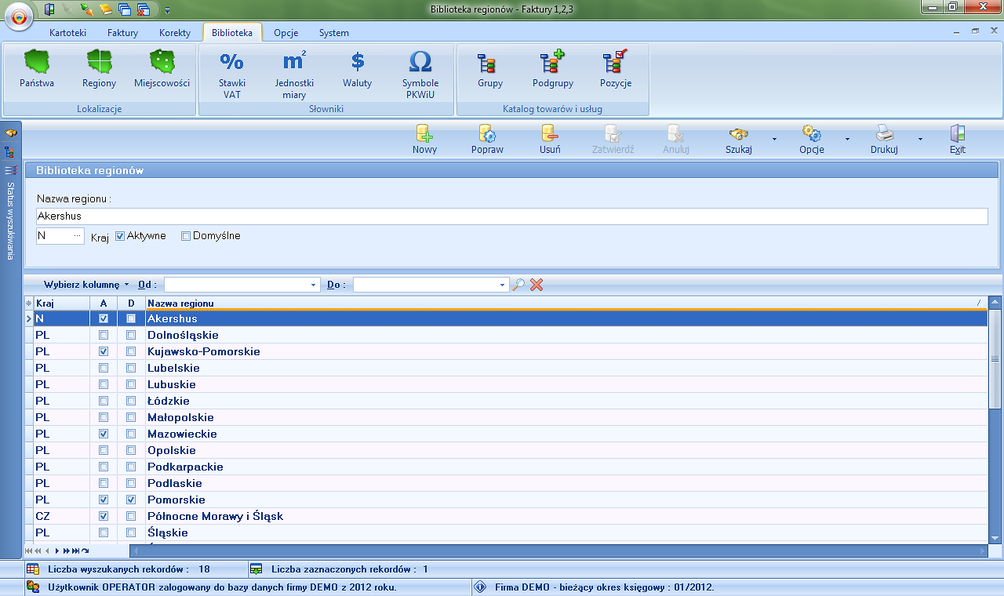Open the Miejscowości localities icon
Image resolution: width=1004 pixels, height=596 pixels.
coord(162,69)
